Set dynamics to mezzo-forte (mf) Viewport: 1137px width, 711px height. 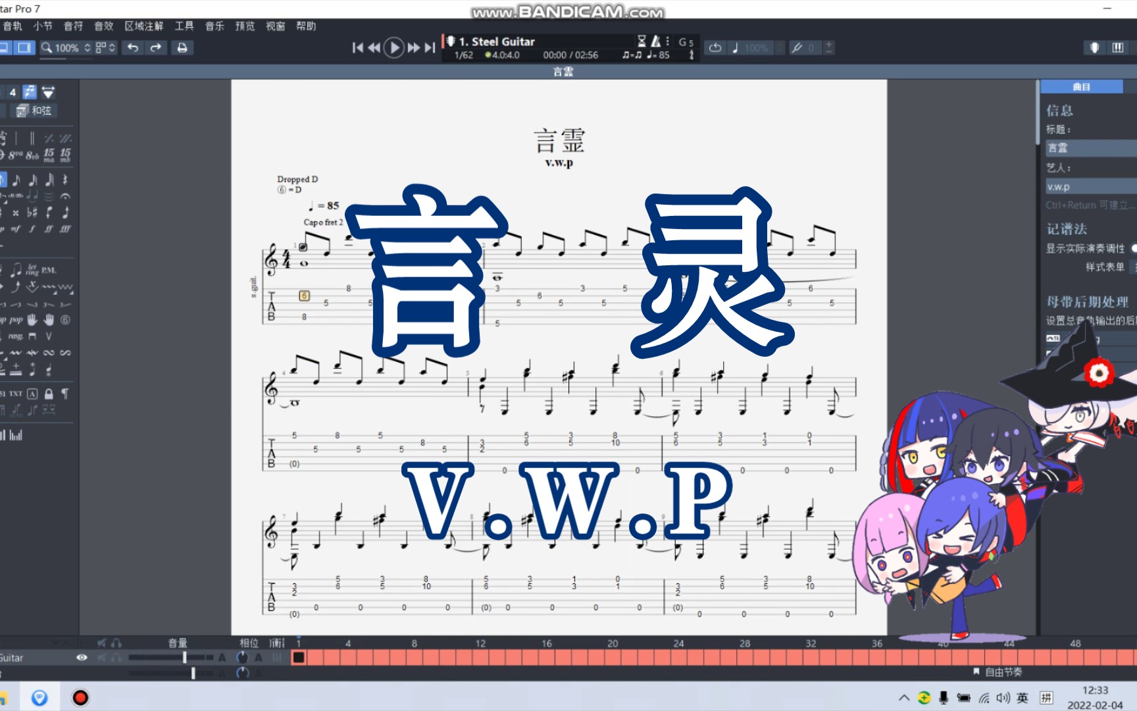pos(16,229)
